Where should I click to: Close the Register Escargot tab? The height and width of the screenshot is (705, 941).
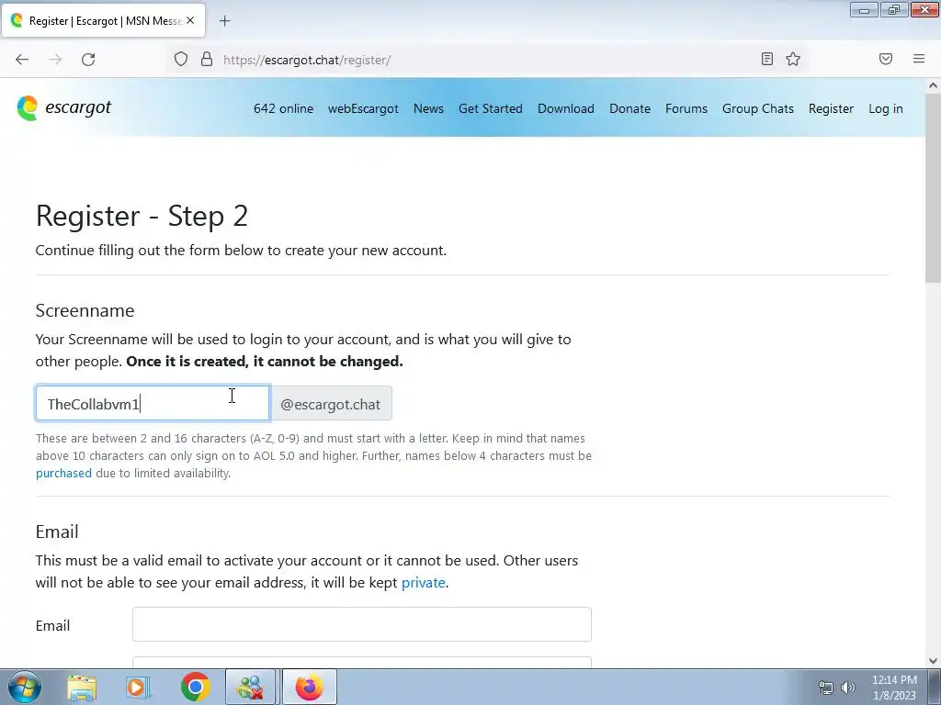point(190,20)
